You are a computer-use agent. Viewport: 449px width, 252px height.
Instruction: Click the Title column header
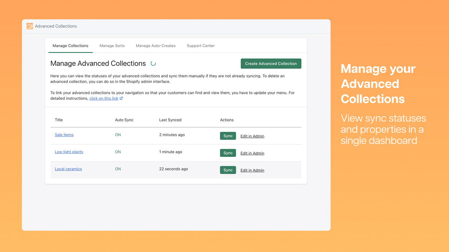58,120
